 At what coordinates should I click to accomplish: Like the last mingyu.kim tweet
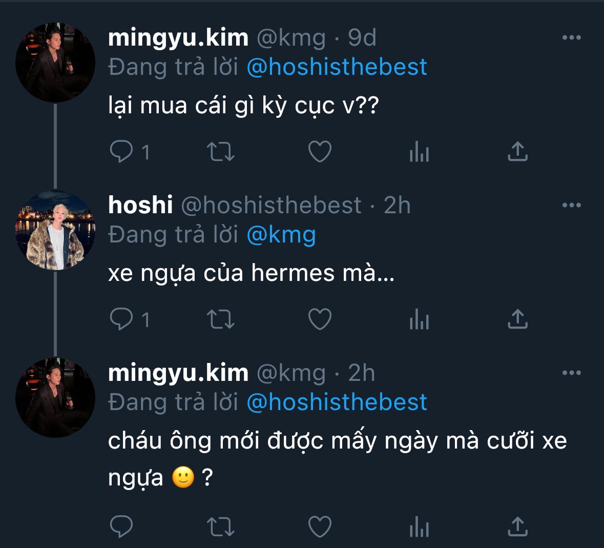[320, 526]
